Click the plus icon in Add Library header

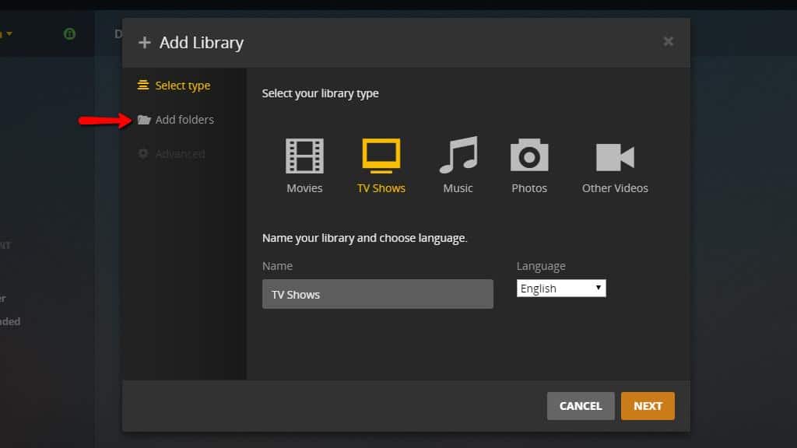tap(144, 43)
